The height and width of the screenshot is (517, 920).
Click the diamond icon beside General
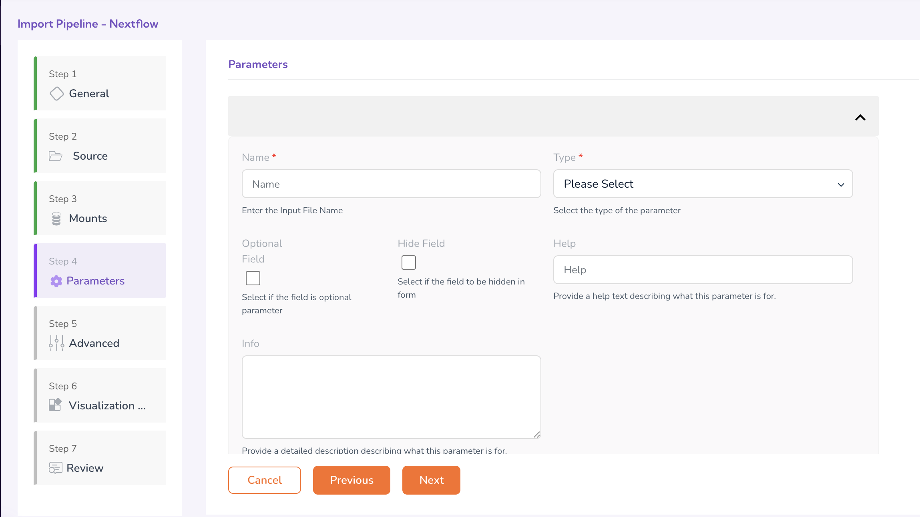[56, 94]
